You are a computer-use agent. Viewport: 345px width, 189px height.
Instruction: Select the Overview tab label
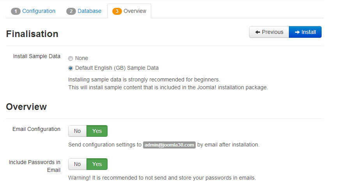pos(135,11)
